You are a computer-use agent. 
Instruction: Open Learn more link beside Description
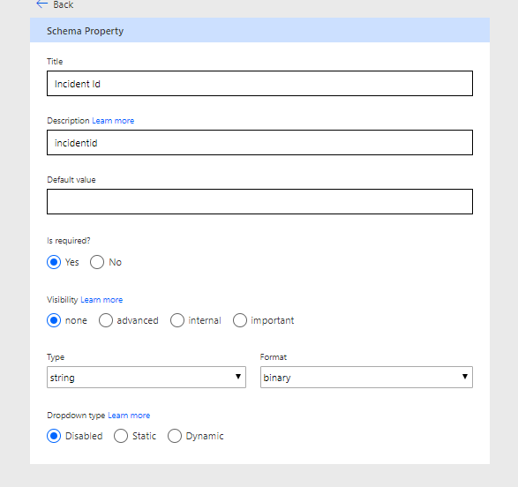coord(113,121)
